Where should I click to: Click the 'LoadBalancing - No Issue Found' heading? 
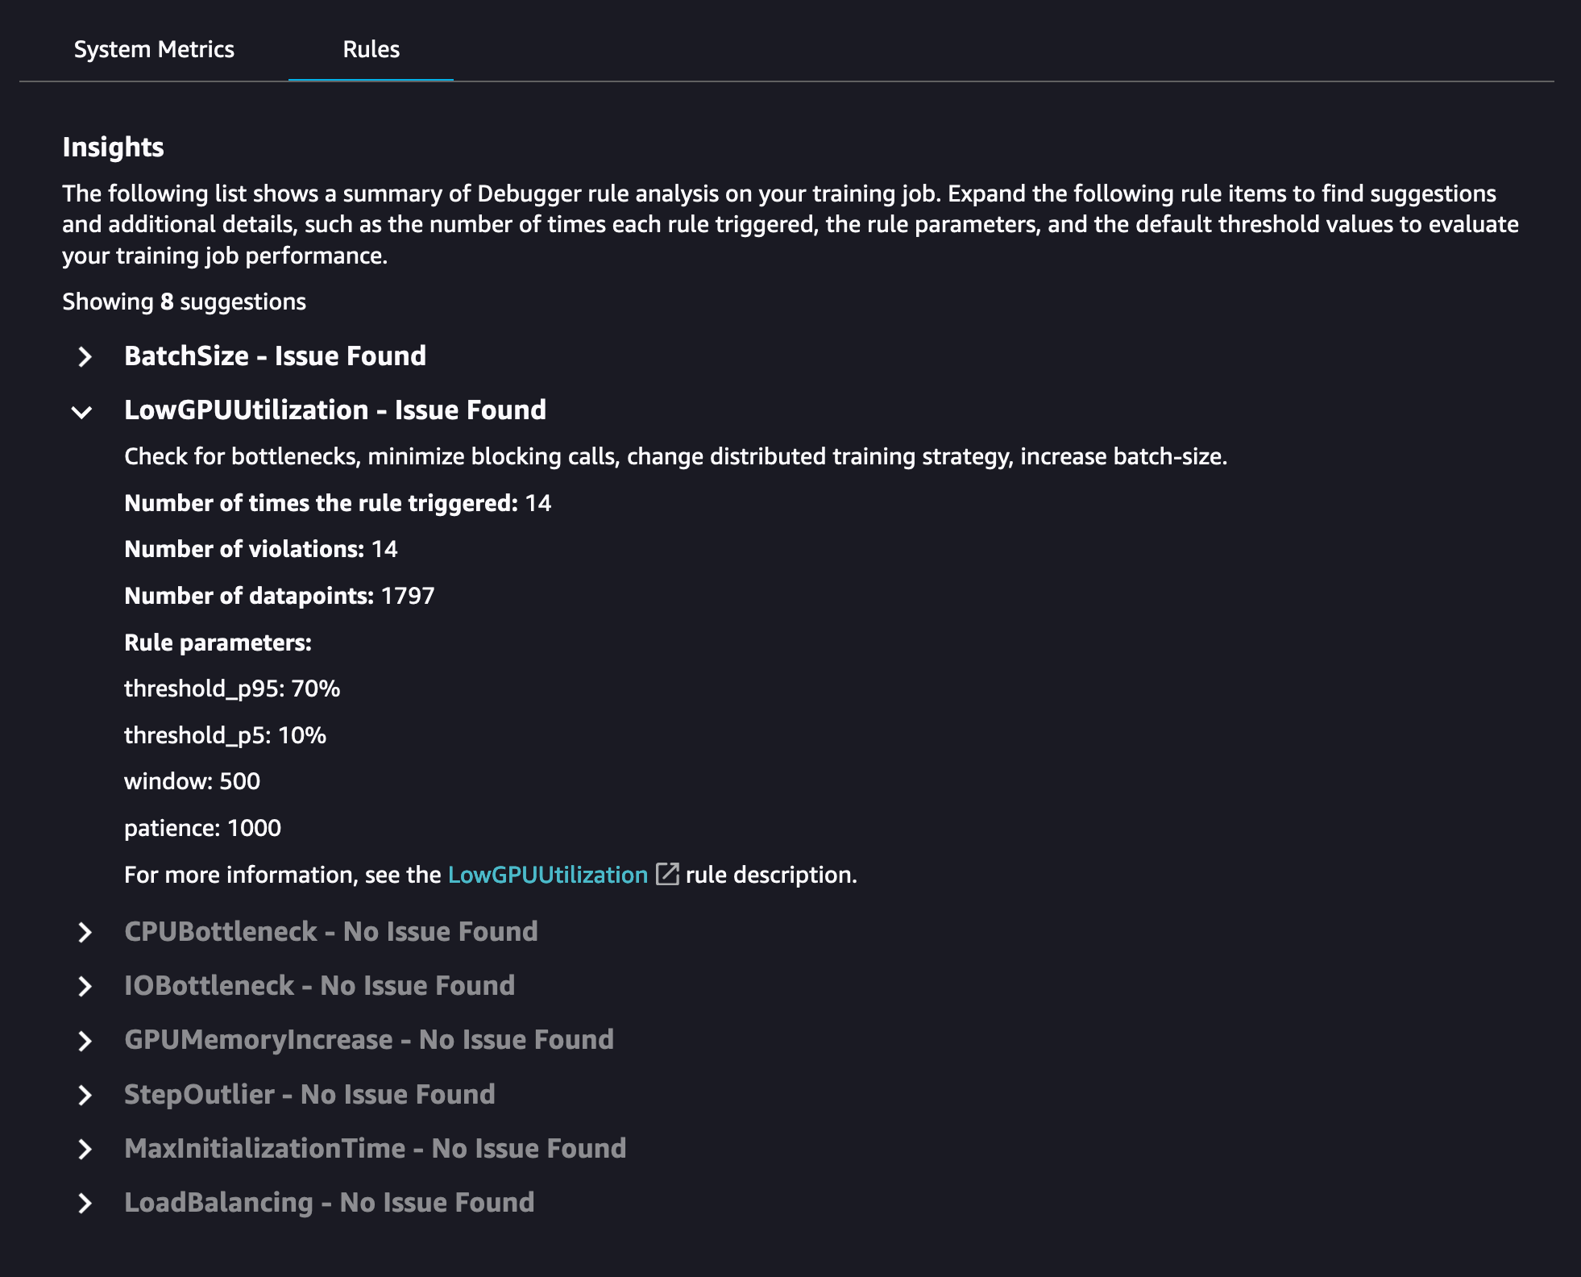coord(329,1202)
